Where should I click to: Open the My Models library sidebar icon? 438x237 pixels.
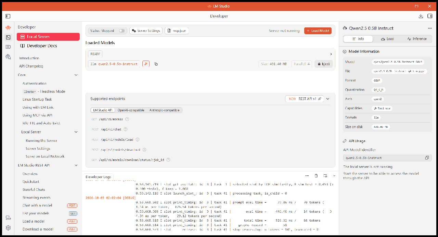8,47
